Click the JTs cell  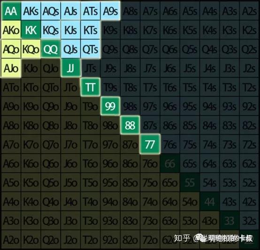coord(91,68)
